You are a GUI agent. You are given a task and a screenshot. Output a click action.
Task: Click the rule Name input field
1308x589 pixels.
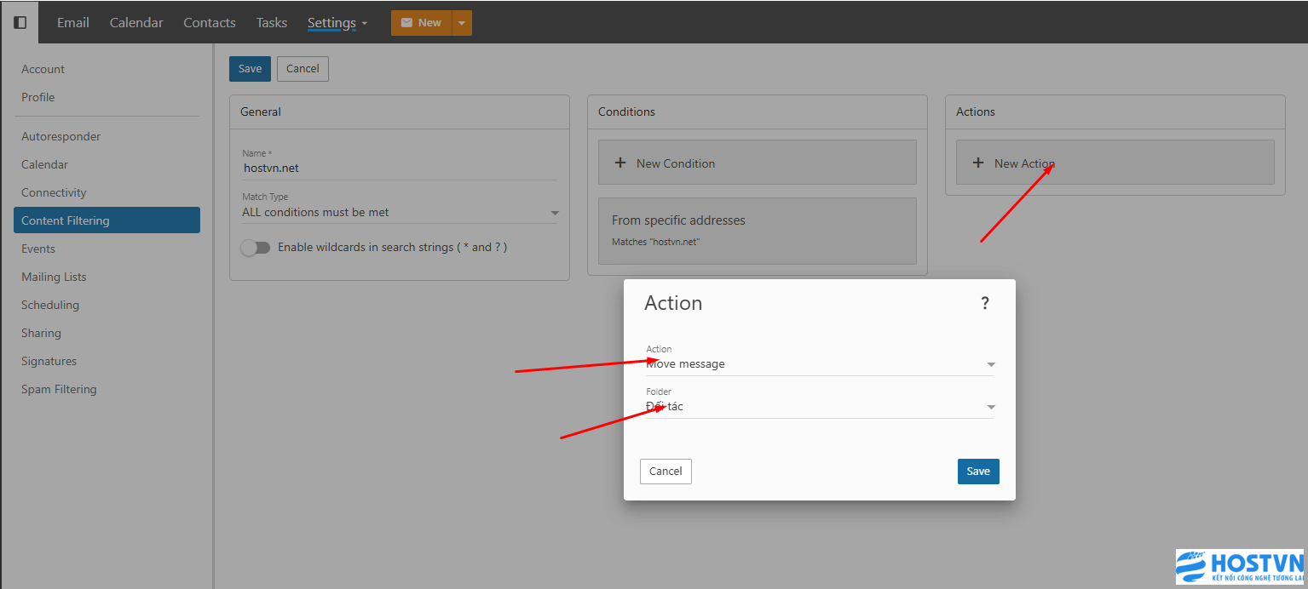click(399, 168)
